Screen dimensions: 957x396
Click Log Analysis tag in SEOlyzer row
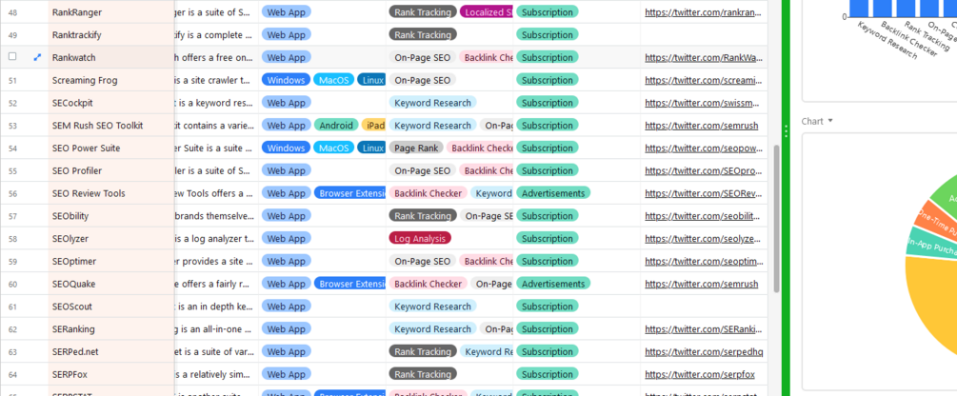click(420, 238)
